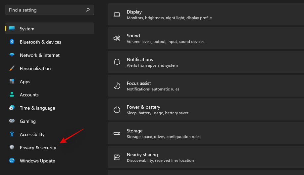Click the Time & language clock icon
This screenshot has width=304, height=175.
12,108
